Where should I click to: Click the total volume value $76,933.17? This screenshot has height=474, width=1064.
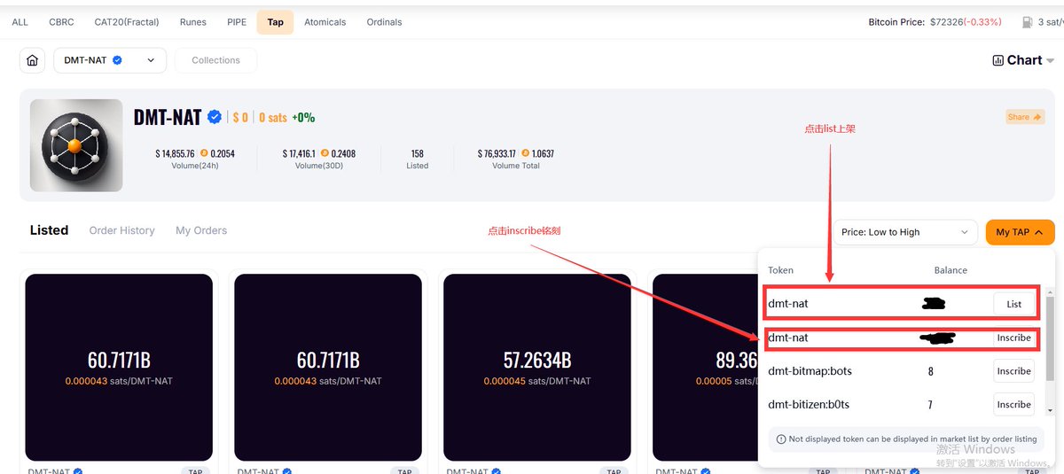pos(497,153)
